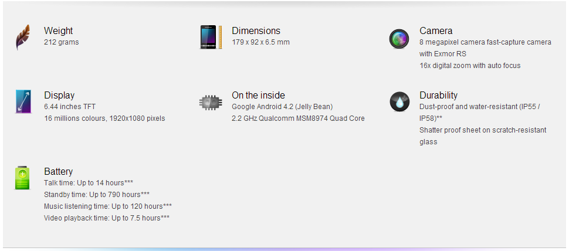Viewport: 569px width, 251px height.
Task: Click the 16x digital zoom with auto focus text
Action: click(470, 66)
